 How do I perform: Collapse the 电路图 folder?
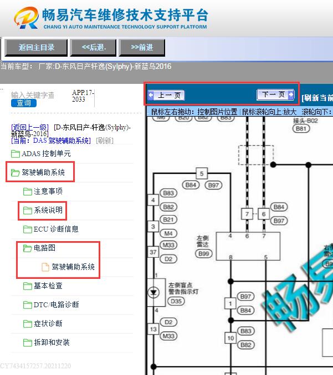(x=45, y=248)
